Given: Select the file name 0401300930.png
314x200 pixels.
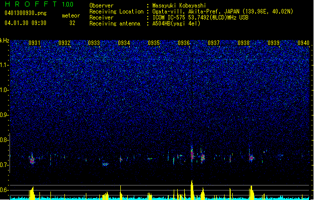Looking at the screenshot, I should [x=25, y=13].
